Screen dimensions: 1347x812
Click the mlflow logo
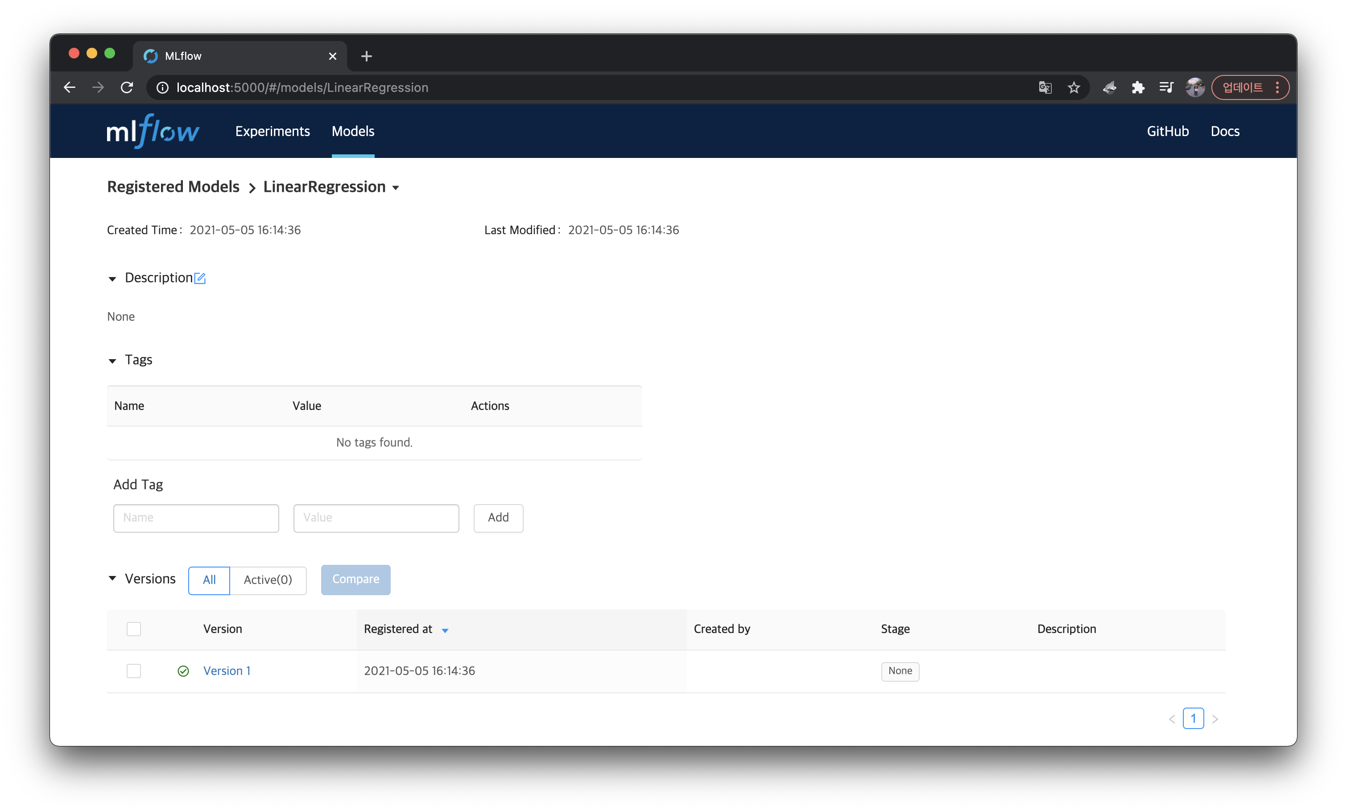pyautogui.click(x=153, y=131)
